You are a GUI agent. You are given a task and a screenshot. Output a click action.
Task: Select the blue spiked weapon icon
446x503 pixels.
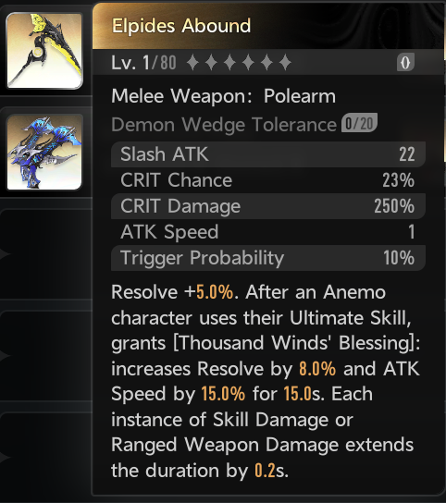coord(44,153)
